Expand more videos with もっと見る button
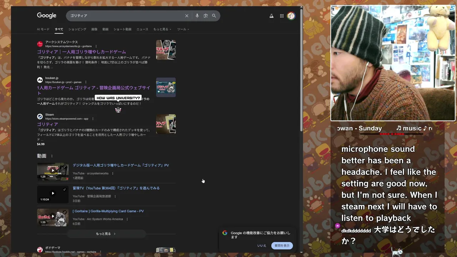 coord(106,234)
